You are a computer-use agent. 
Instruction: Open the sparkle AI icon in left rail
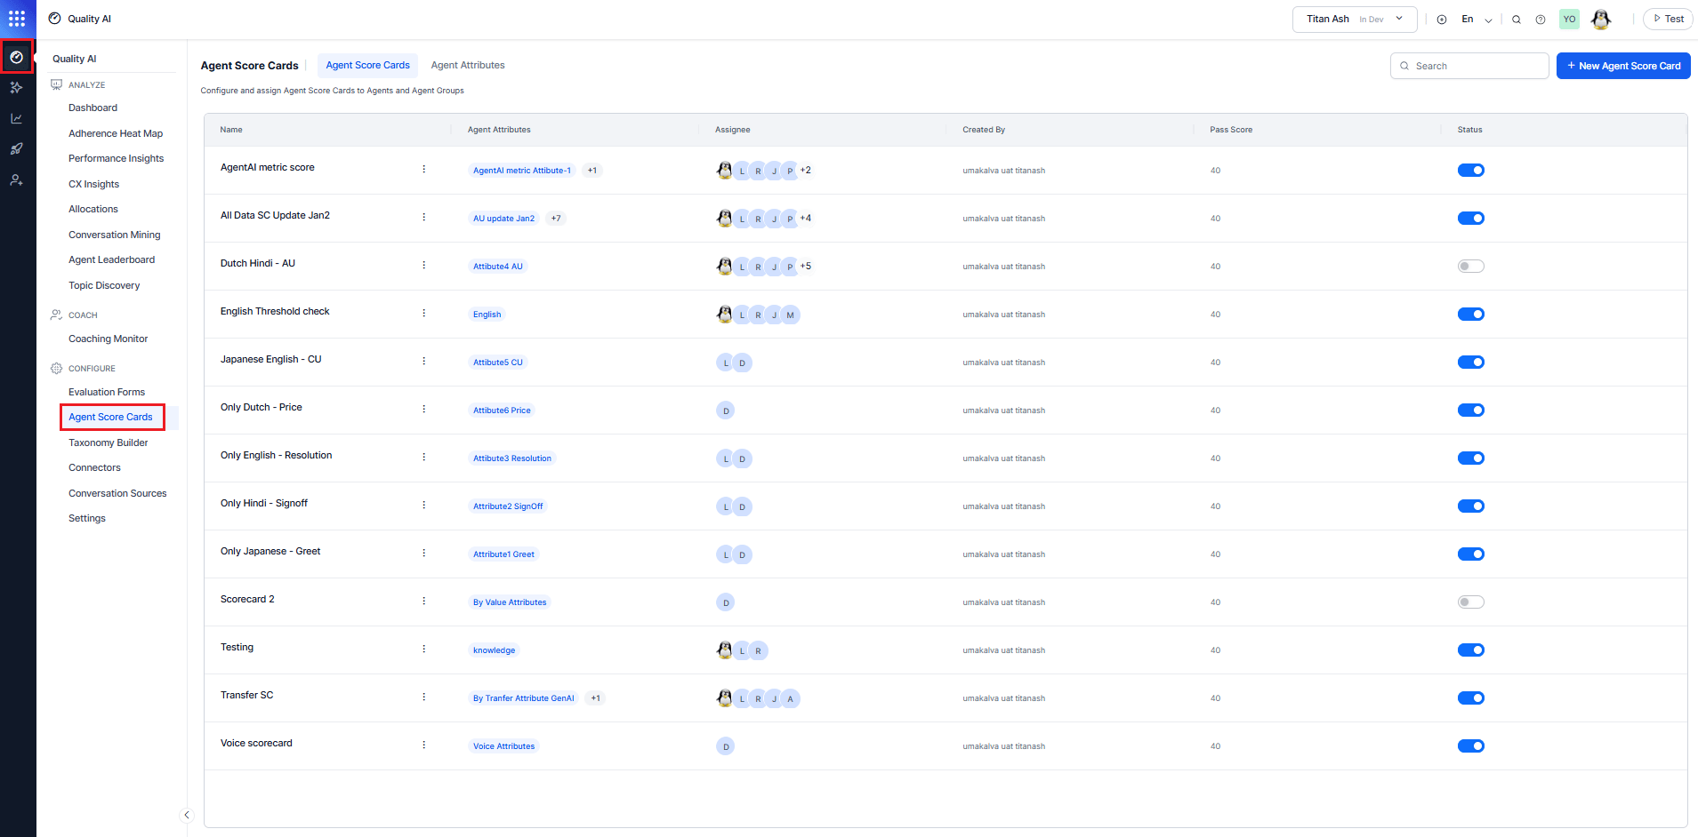17,88
